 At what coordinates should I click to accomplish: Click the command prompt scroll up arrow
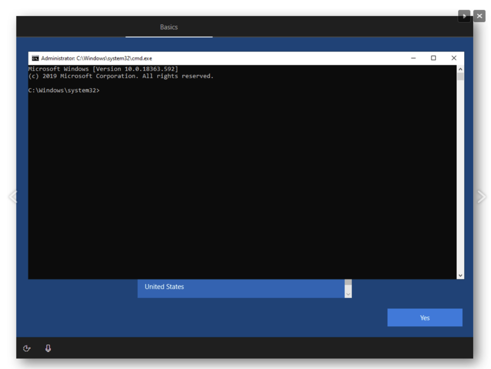tap(460, 69)
